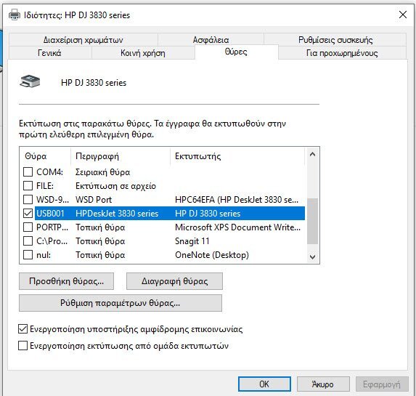Click the Θύρα column header
Screen dimensions: 416x396
(45, 156)
